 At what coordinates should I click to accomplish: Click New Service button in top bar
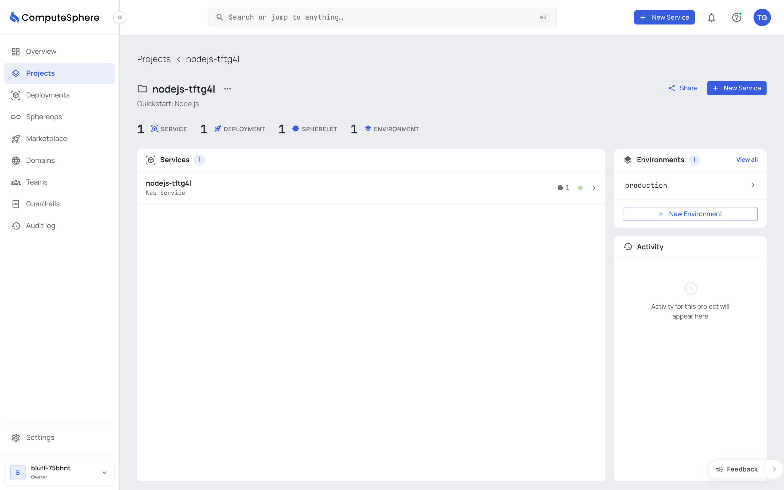[x=664, y=17]
